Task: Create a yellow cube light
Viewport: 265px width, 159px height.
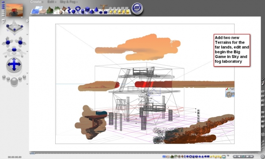Action: pos(128,12)
